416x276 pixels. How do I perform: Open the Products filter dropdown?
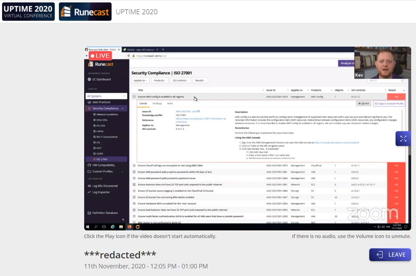click(160, 80)
